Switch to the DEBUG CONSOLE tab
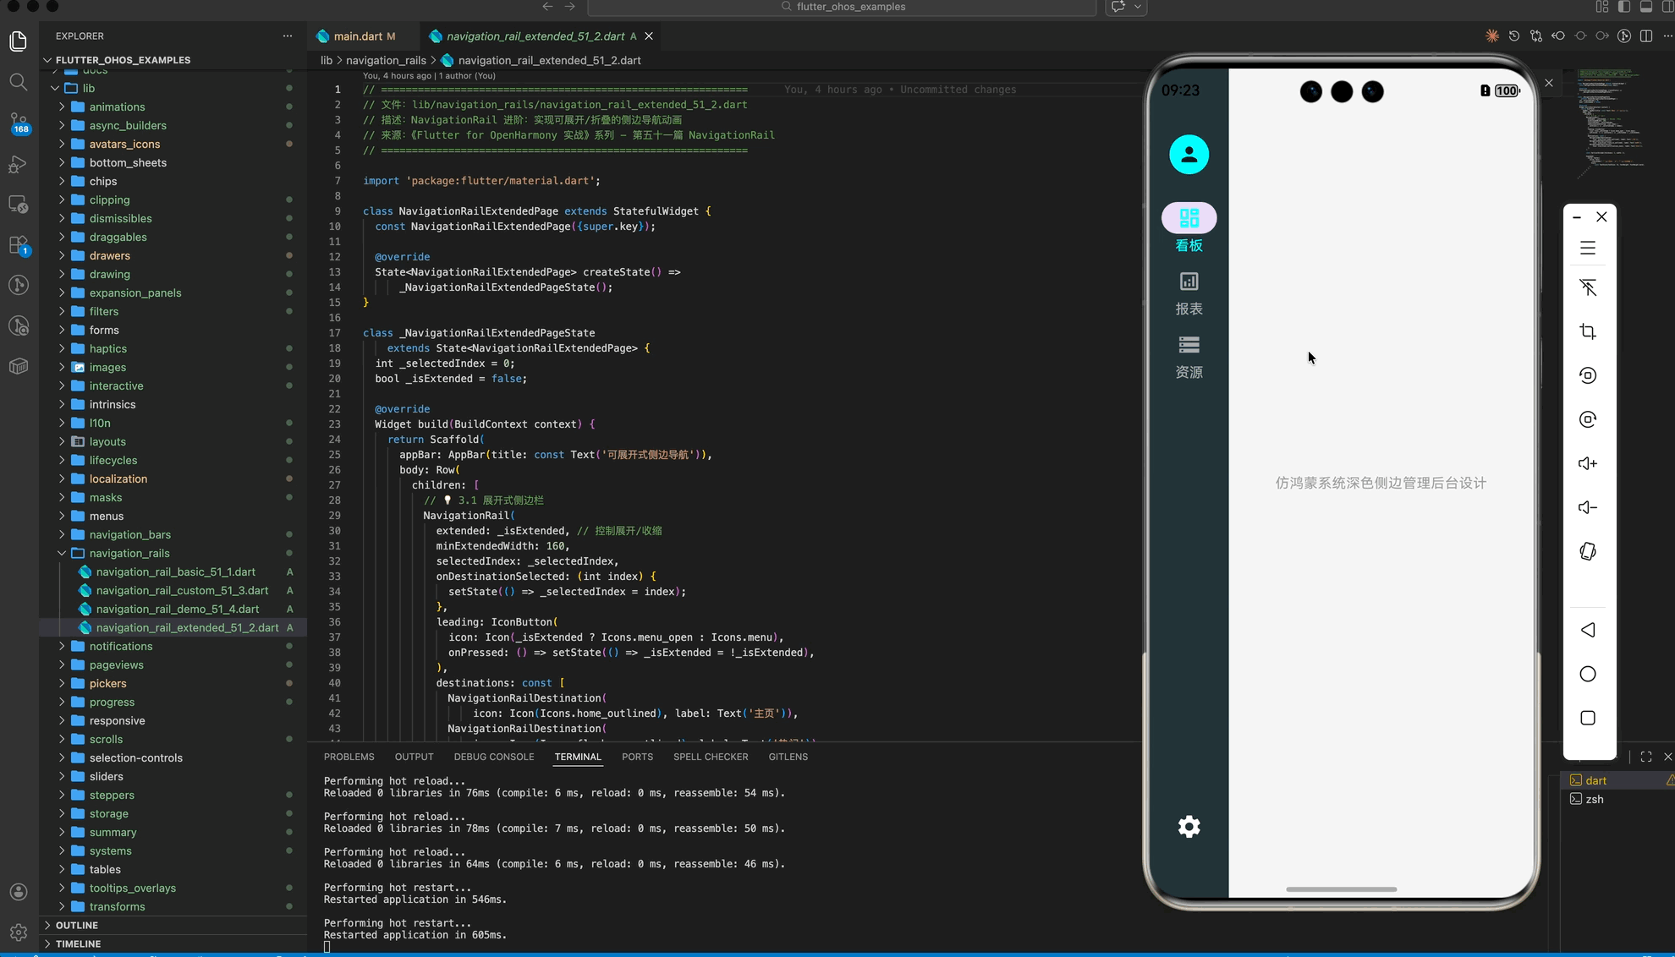This screenshot has width=1675, height=957. pyautogui.click(x=493, y=757)
